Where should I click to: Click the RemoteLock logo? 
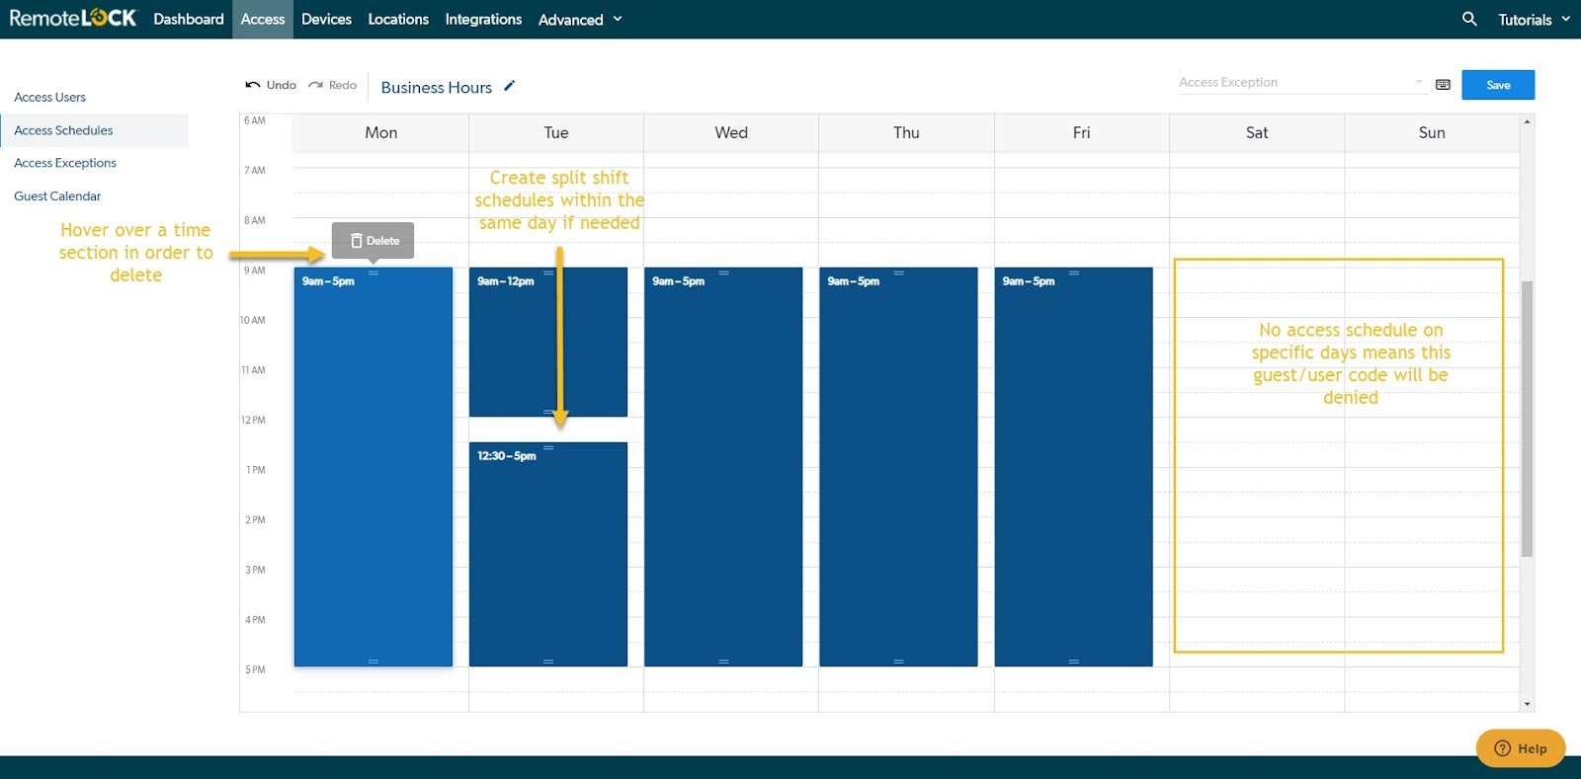click(x=72, y=19)
